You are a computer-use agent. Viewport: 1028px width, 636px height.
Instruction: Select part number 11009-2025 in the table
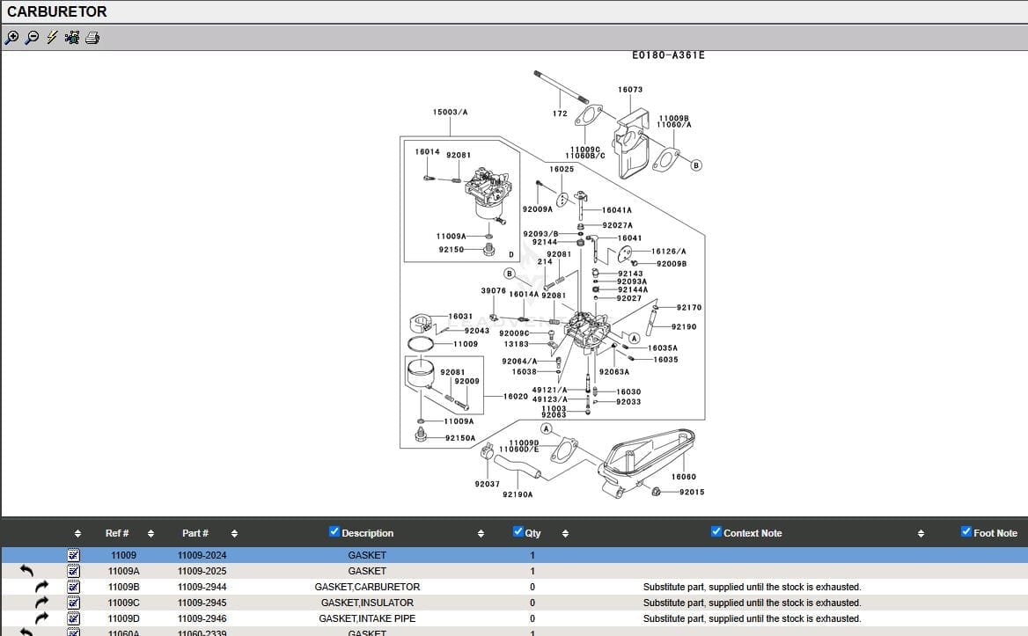tap(202, 571)
